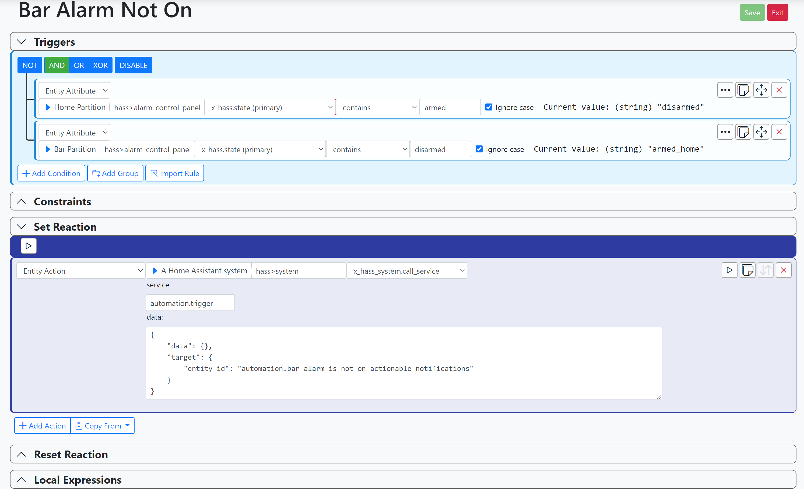Collapse the Set Reaction section
The height and width of the screenshot is (500, 804).
(x=21, y=227)
